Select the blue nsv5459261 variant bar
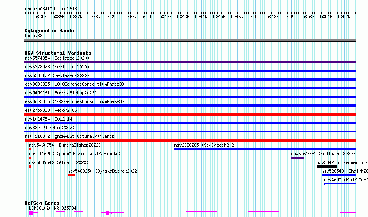This screenshot has height=217, width=368. (x=190, y=97)
